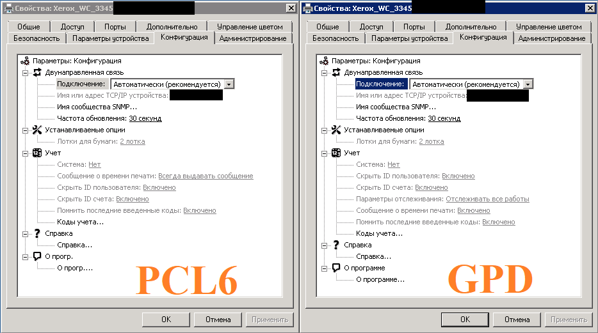
Task: Click Всегда выдавать сообщение link in PCL6 window
Action: point(206,176)
